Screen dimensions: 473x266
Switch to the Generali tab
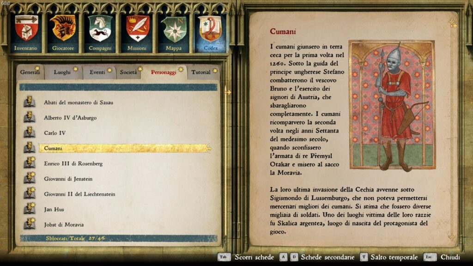coord(30,72)
